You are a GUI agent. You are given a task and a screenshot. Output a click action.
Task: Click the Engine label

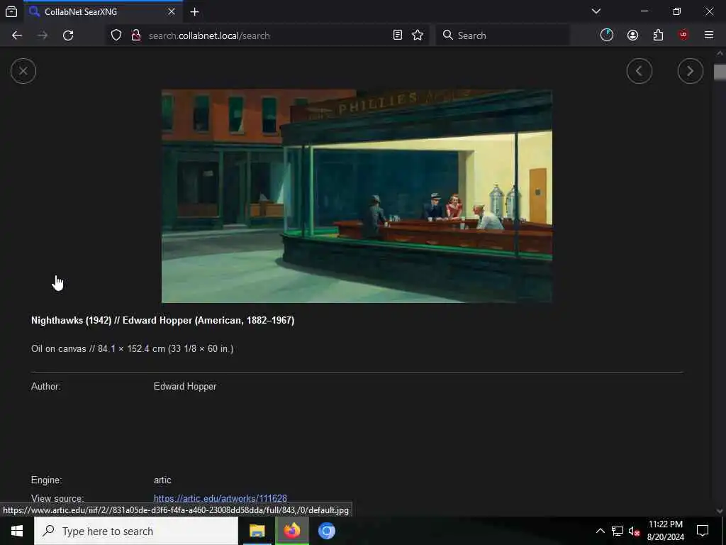coord(46,480)
